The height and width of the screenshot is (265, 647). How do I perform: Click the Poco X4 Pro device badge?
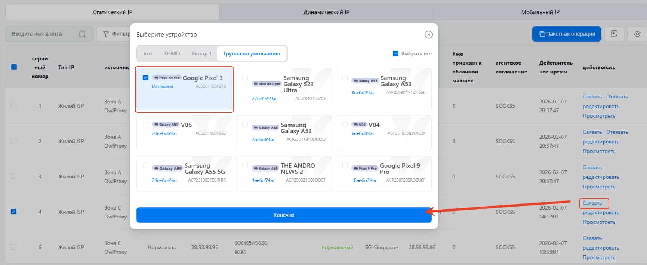pos(167,78)
